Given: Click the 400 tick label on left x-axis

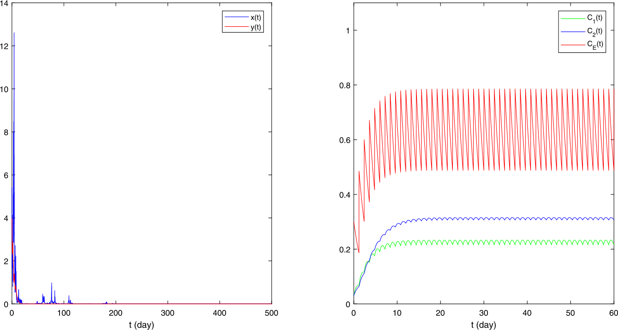Looking at the screenshot, I should (x=219, y=313).
